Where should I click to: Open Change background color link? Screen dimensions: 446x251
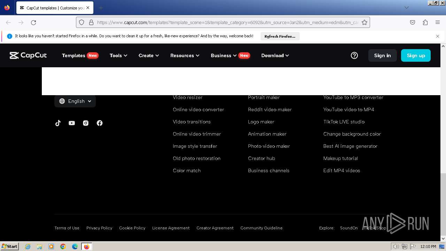click(x=352, y=134)
